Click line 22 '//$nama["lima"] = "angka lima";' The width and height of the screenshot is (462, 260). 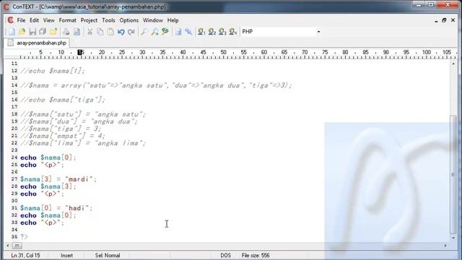coord(83,143)
